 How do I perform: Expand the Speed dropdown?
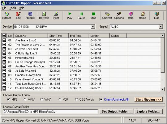(x=161, y=26)
